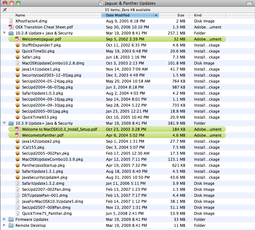Click the toolbar show/hide pill button
The width and height of the screenshot is (255, 230).
249,3
